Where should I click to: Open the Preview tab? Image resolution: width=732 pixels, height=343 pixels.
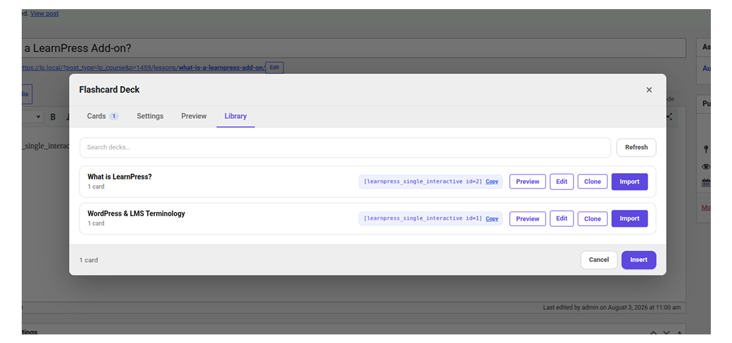(194, 116)
